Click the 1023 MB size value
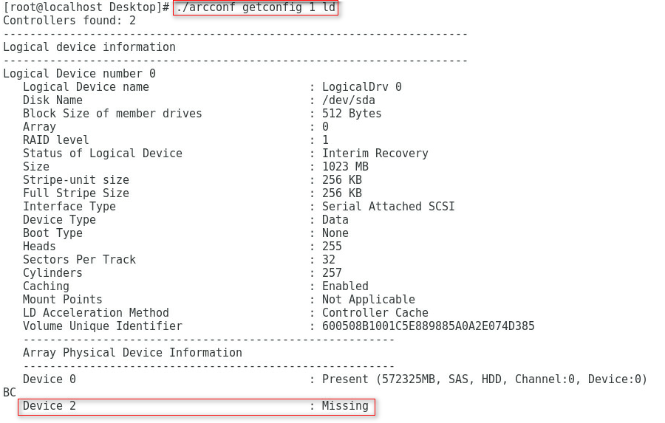Screen dimensions: 665x423 (x=345, y=167)
